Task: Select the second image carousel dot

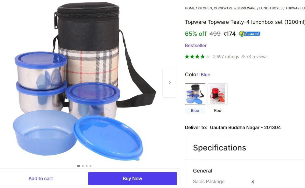Action: [x=83, y=166]
